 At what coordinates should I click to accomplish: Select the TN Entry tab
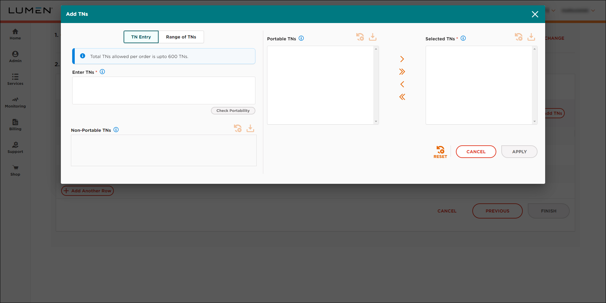pyautogui.click(x=141, y=37)
